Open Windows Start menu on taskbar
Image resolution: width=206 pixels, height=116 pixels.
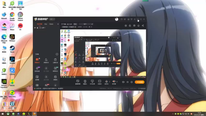point(3,114)
